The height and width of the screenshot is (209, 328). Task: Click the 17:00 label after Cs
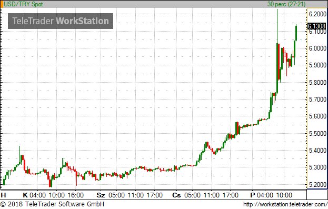pyautogui.click(x=230, y=195)
